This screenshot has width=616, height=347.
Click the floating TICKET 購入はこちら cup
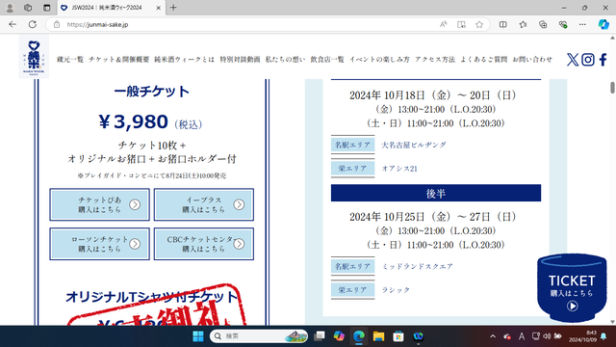tap(572, 287)
